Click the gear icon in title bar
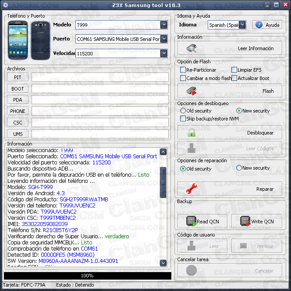The image size is (291, 291). (x=5, y=5)
